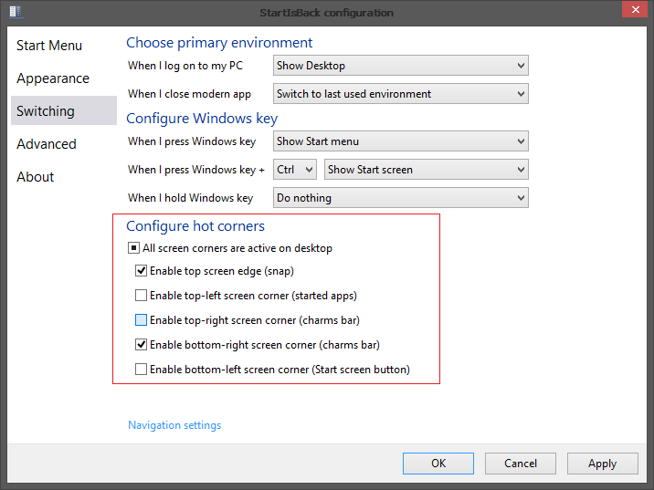Click the 'Configure Windows key' heading
The height and width of the screenshot is (490, 654).
click(x=202, y=119)
